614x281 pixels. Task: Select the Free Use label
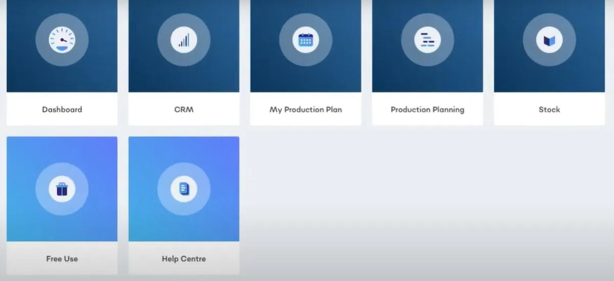pyautogui.click(x=62, y=259)
